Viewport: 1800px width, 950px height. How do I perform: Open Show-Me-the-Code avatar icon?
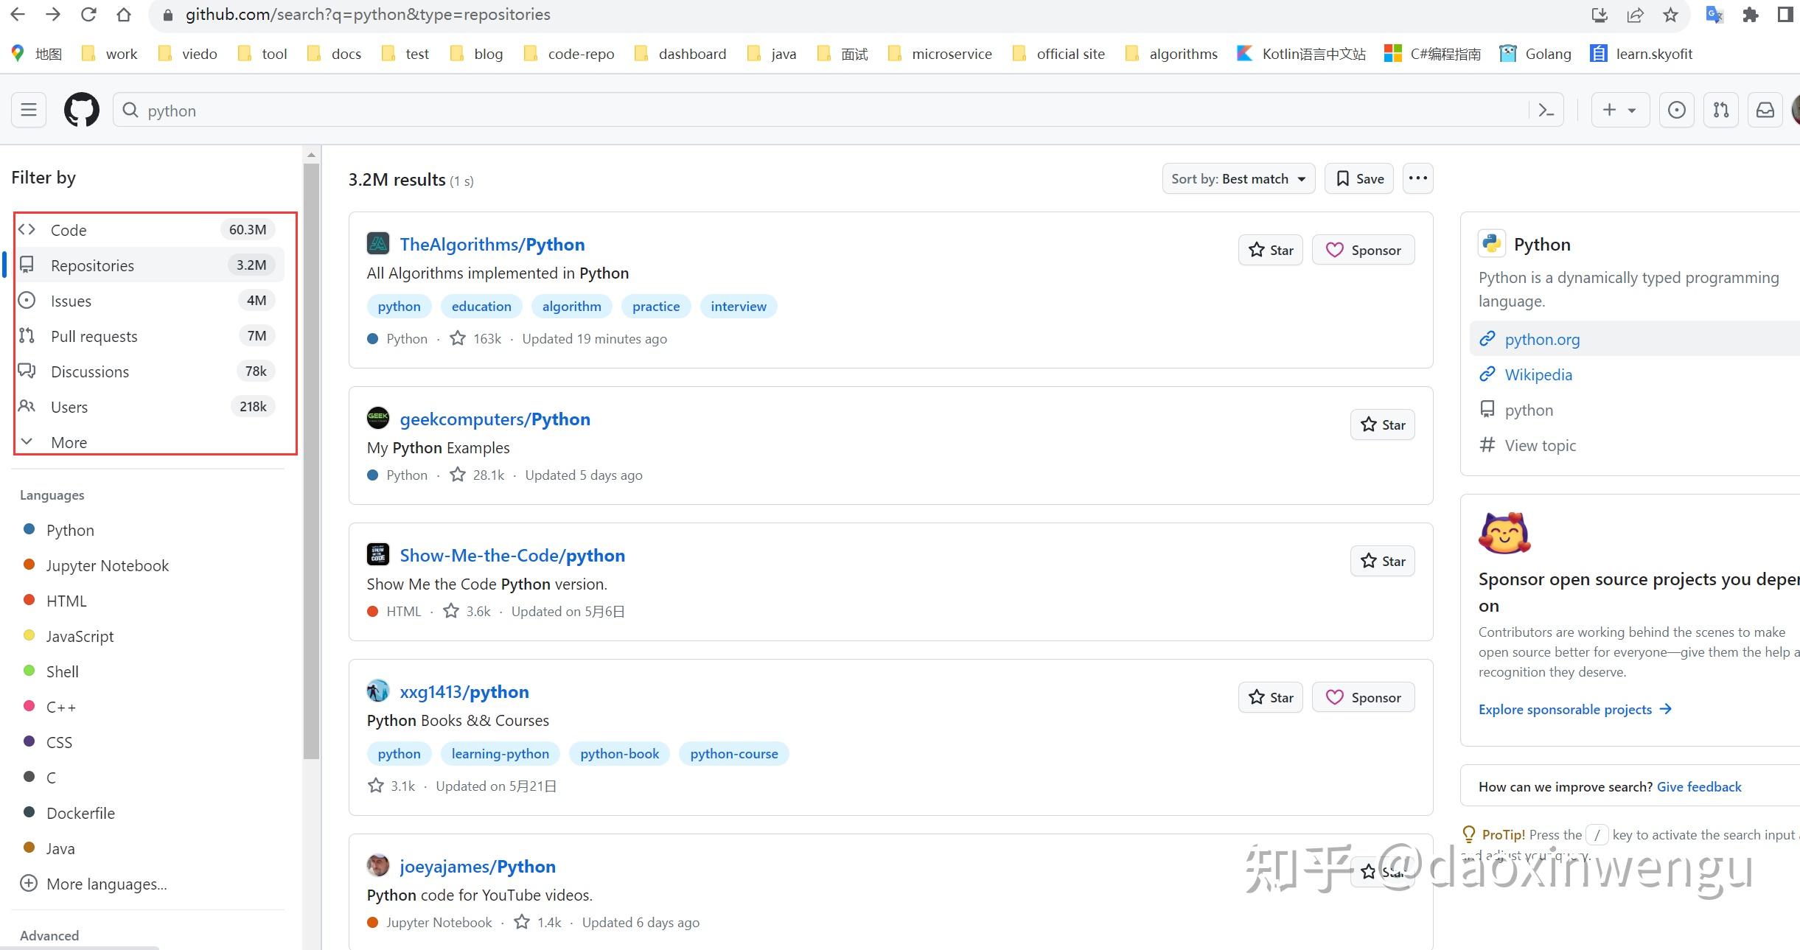click(378, 554)
